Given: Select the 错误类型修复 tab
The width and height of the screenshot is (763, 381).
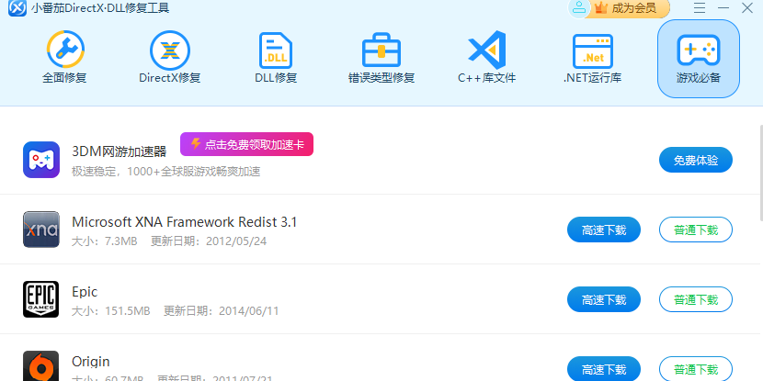Looking at the screenshot, I should click(381, 59).
